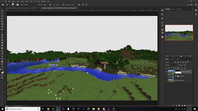Select the Zoom tool in tools panel

(x=2, y=64)
